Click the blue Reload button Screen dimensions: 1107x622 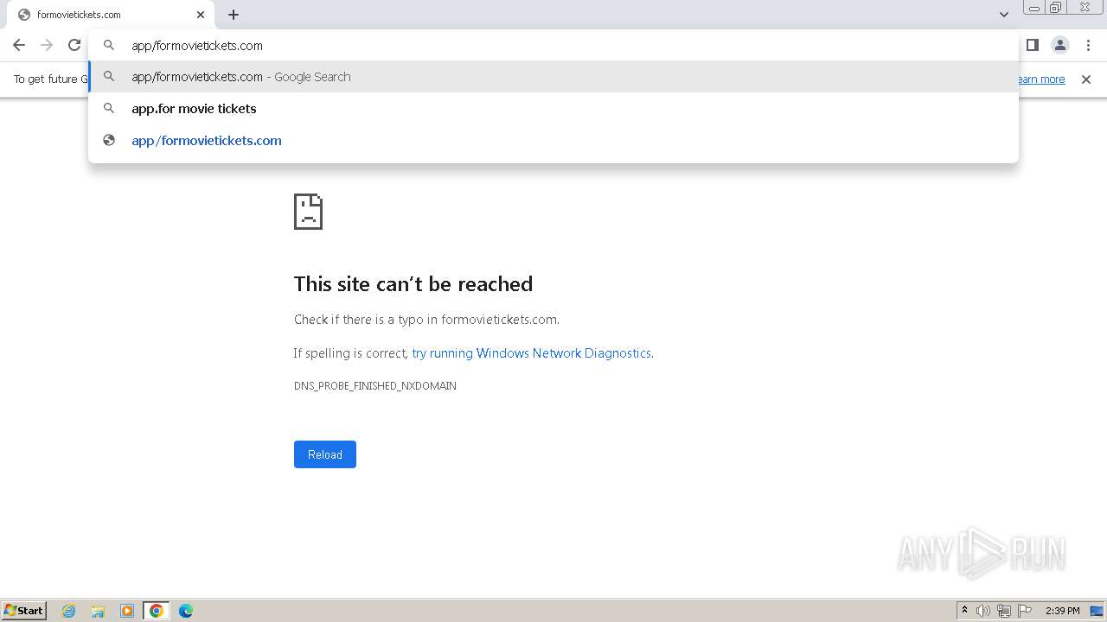tap(325, 454)
